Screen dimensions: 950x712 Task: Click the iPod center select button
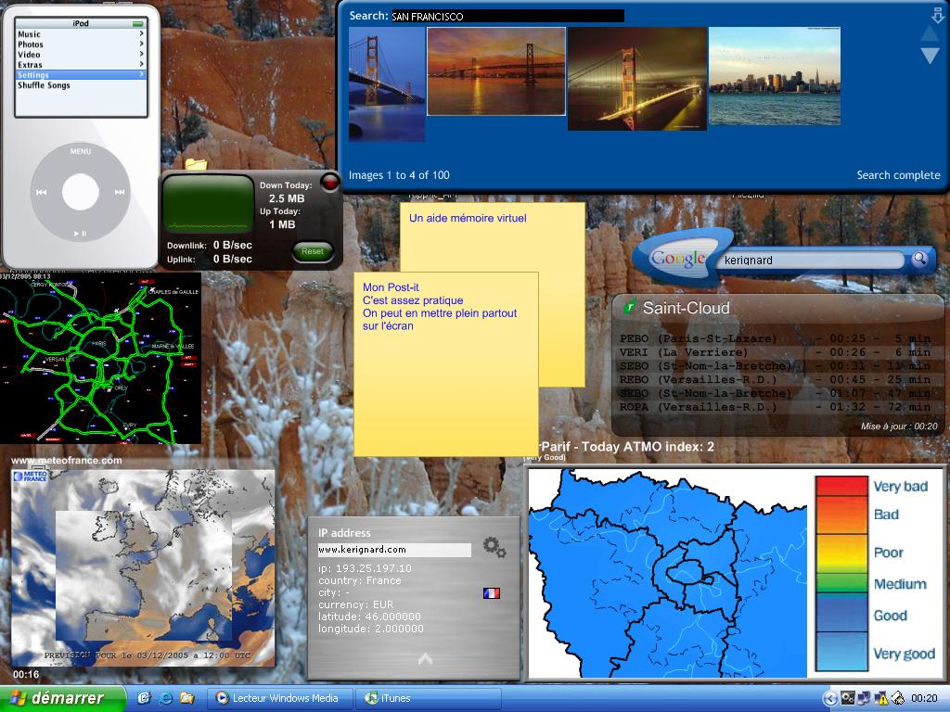(x=80, y=192)
